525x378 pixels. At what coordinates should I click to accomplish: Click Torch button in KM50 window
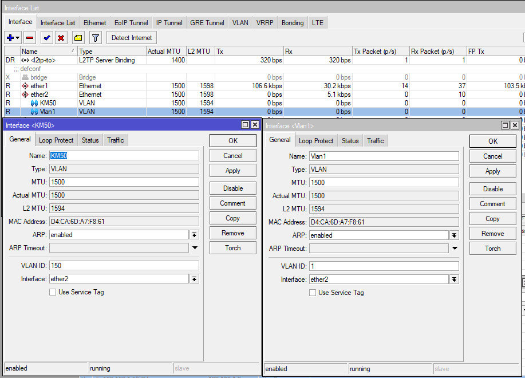click(232, 248)
